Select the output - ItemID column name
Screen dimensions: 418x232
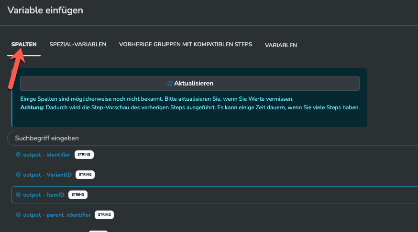44,195
